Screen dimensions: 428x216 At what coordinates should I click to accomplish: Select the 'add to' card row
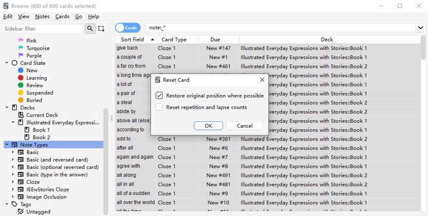click(268, 139)
